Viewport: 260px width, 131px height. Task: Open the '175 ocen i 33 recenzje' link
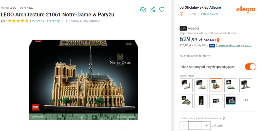click(x=45, y=21)
